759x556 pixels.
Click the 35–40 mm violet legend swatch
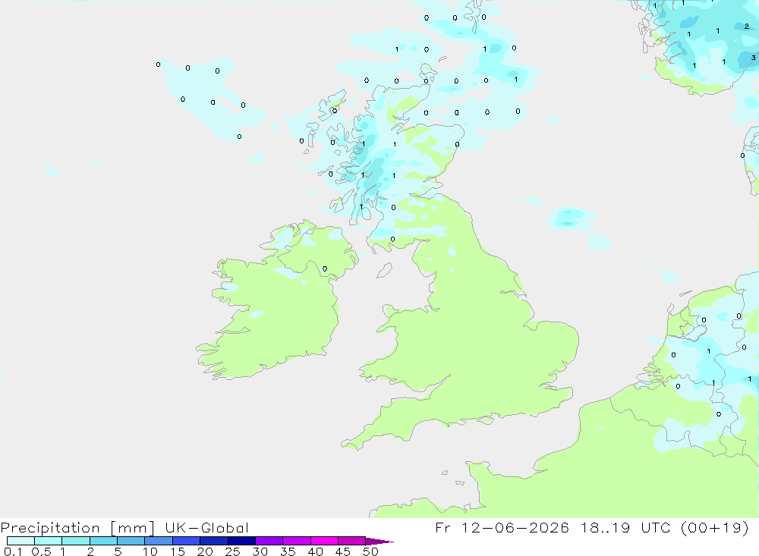click(x=297, y=541)
